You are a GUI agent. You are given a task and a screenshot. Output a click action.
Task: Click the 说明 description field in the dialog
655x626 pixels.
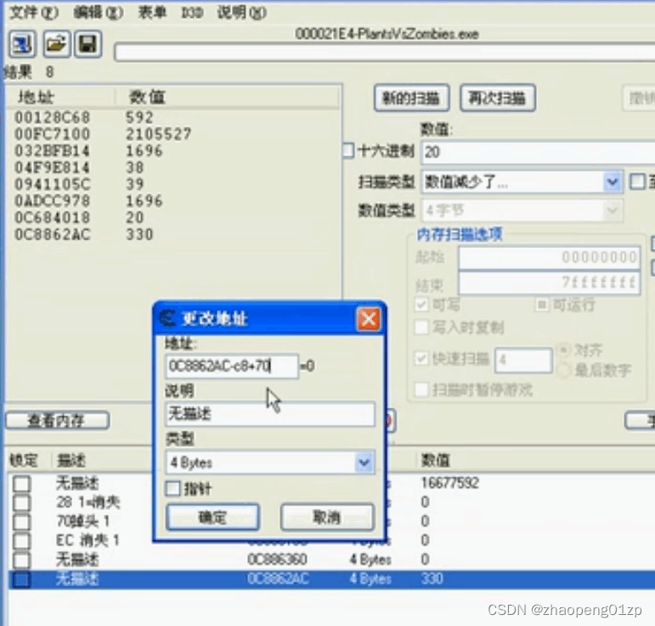coord(270,414)
